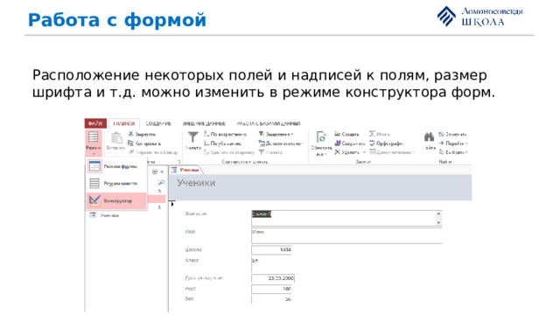Select Режим макета in the view menu
The height and width of the screenshot is (315, 560).
click(x=116, y=184)
